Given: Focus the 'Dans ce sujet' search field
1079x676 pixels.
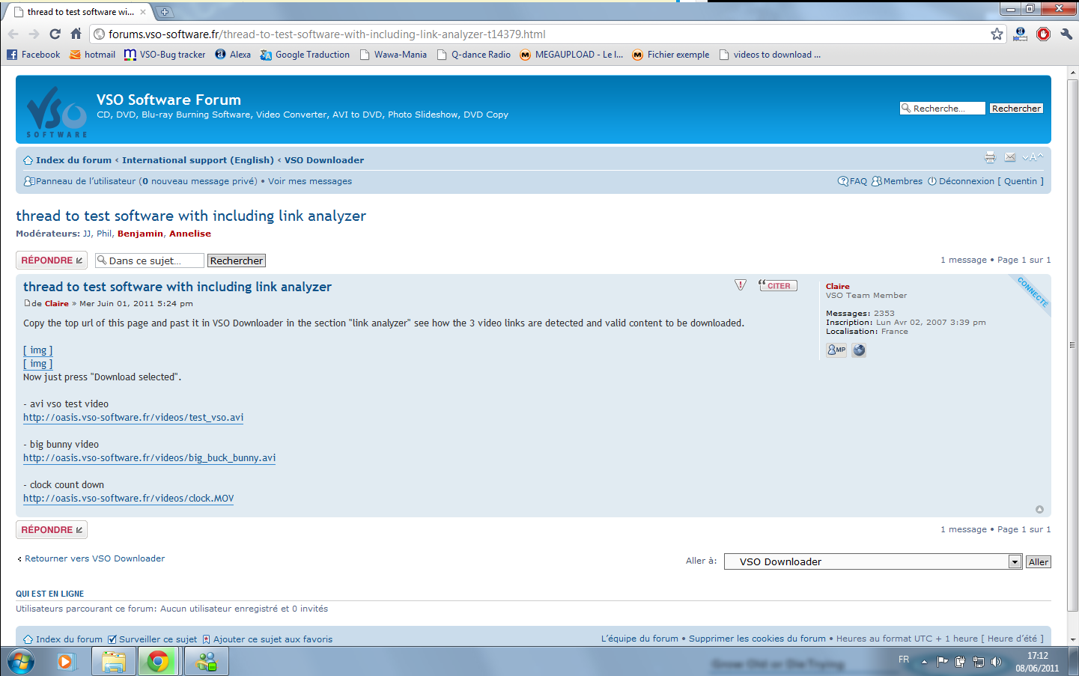Looking at the screenshot, I should (x=149, y=261).
